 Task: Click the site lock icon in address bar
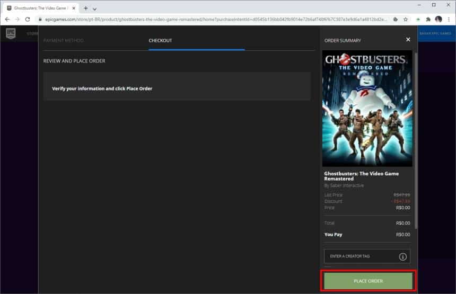coord(40,20)
